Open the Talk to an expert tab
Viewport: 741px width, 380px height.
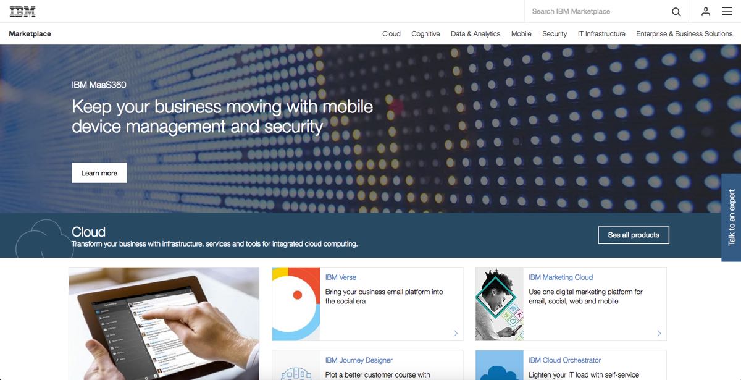(731, 217)
